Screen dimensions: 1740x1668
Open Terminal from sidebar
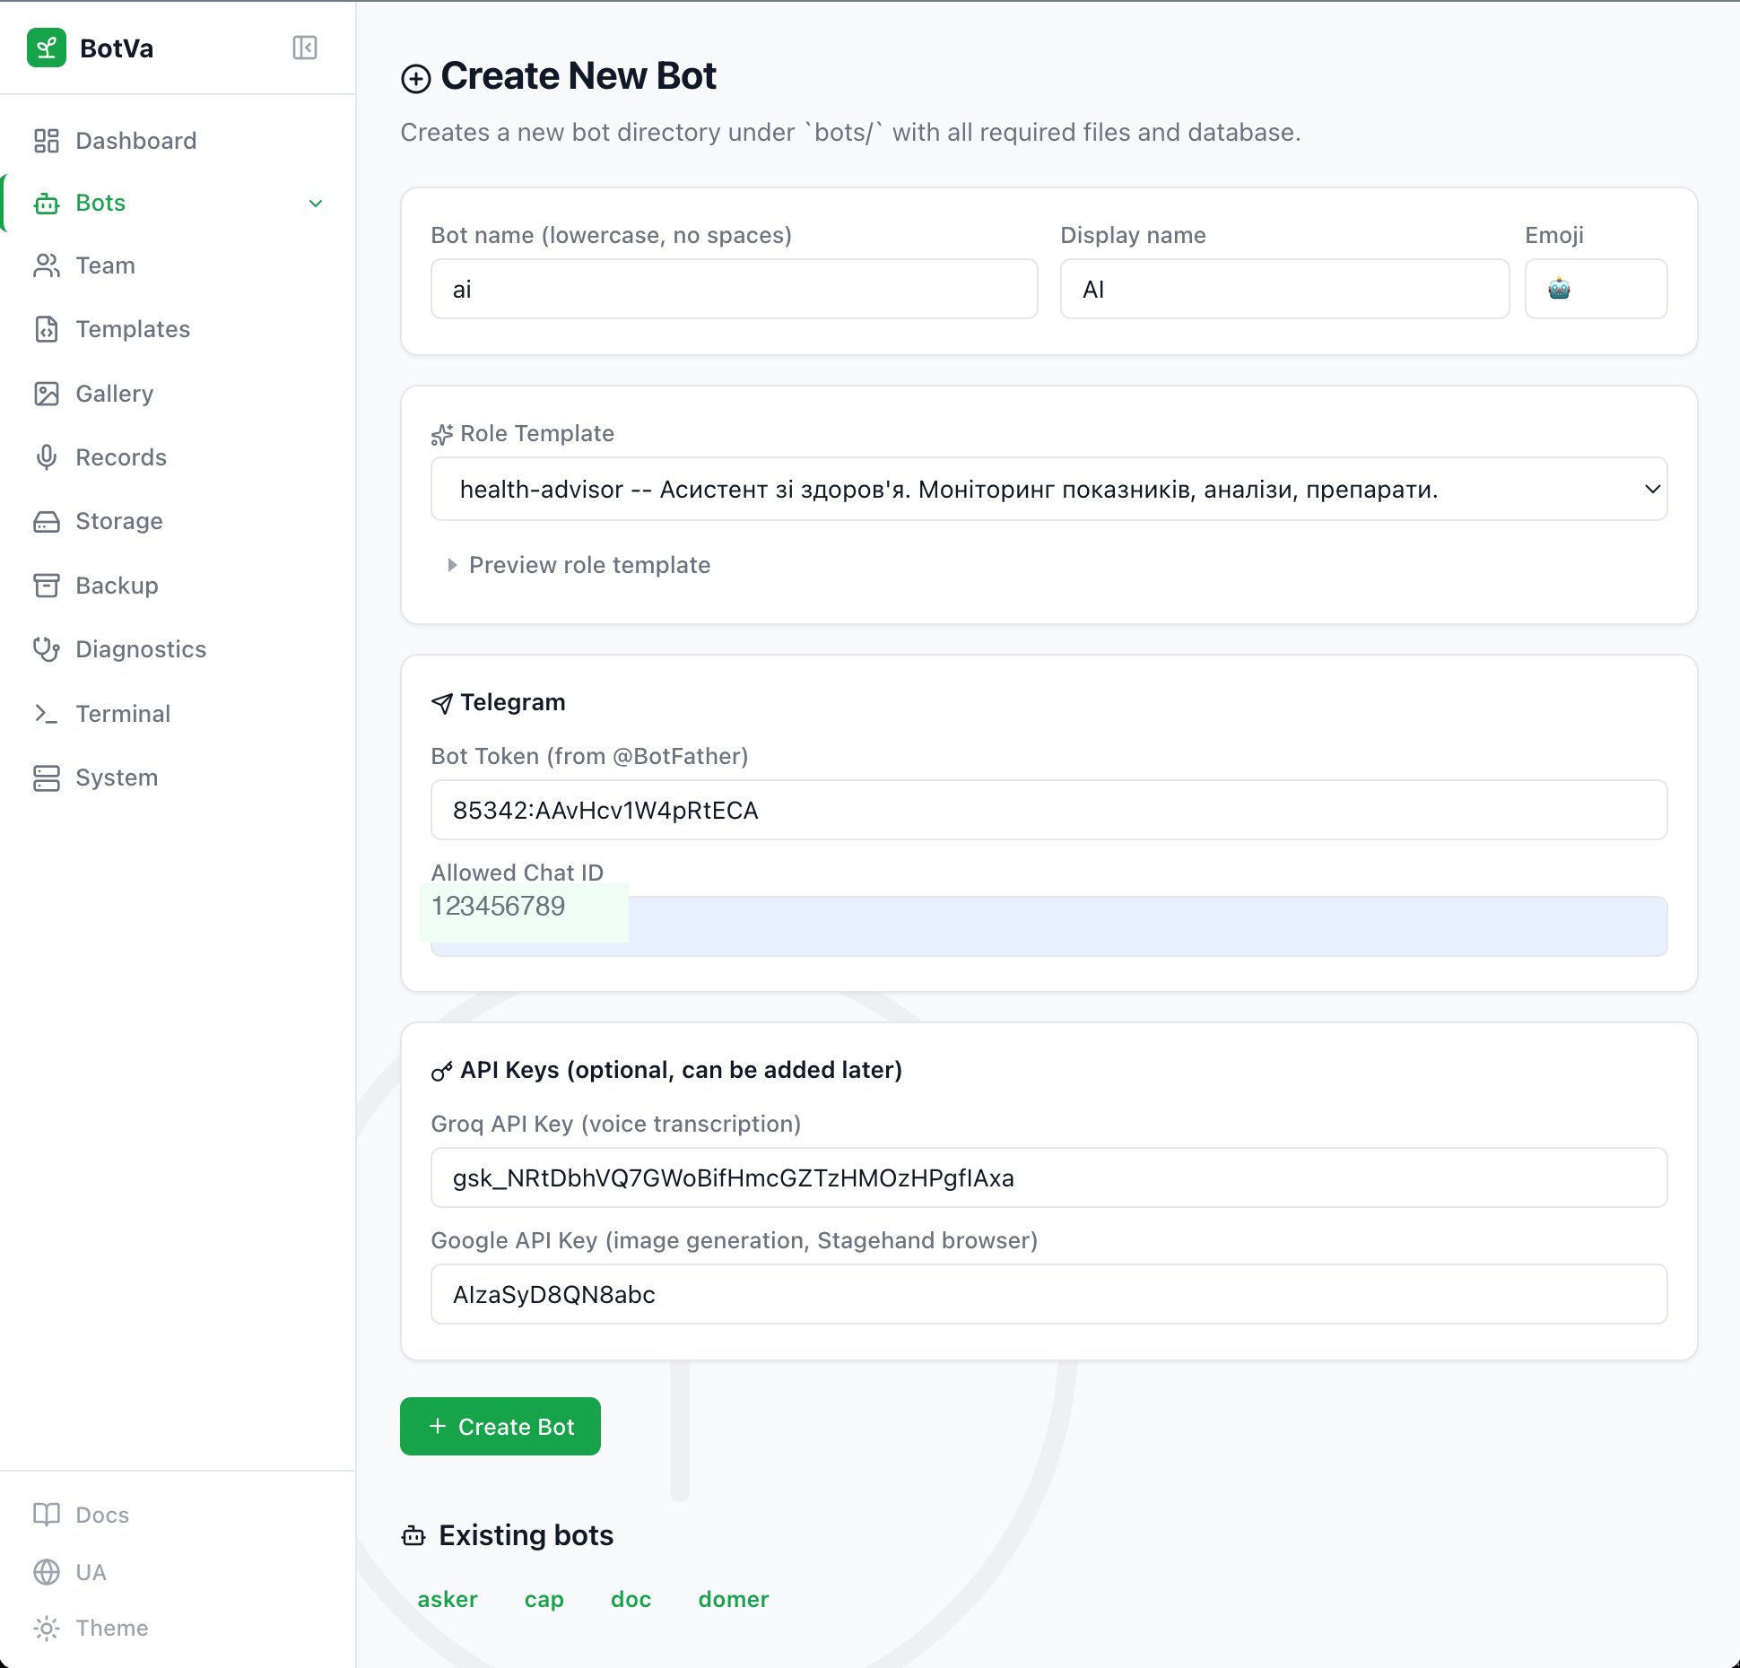tap(122, 714)
